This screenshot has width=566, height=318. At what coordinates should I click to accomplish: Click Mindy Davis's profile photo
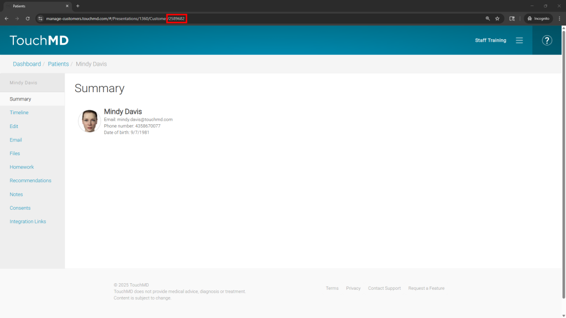click(x=89, y=121)
